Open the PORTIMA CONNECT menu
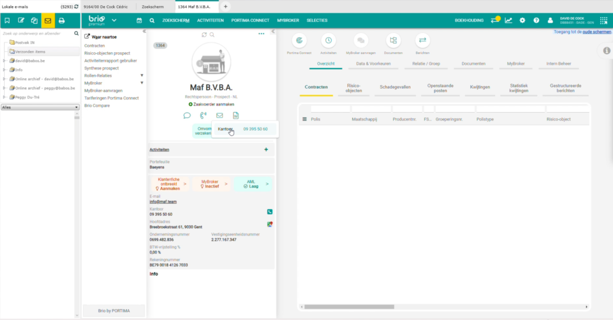The height and width of the screenshot is (320, 613). pyautogui.click(x=250, y=20)
